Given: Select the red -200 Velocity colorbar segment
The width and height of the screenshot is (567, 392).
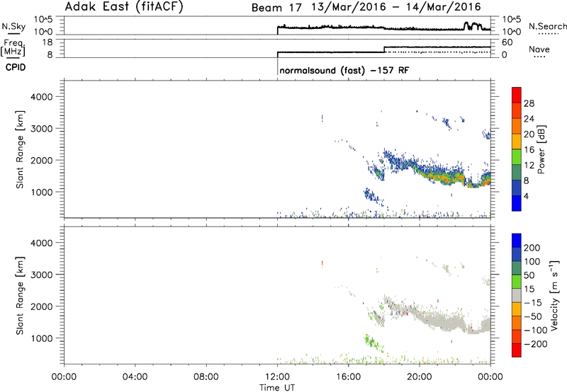Looking at the screenshot, I should click(x=517, y=350).
